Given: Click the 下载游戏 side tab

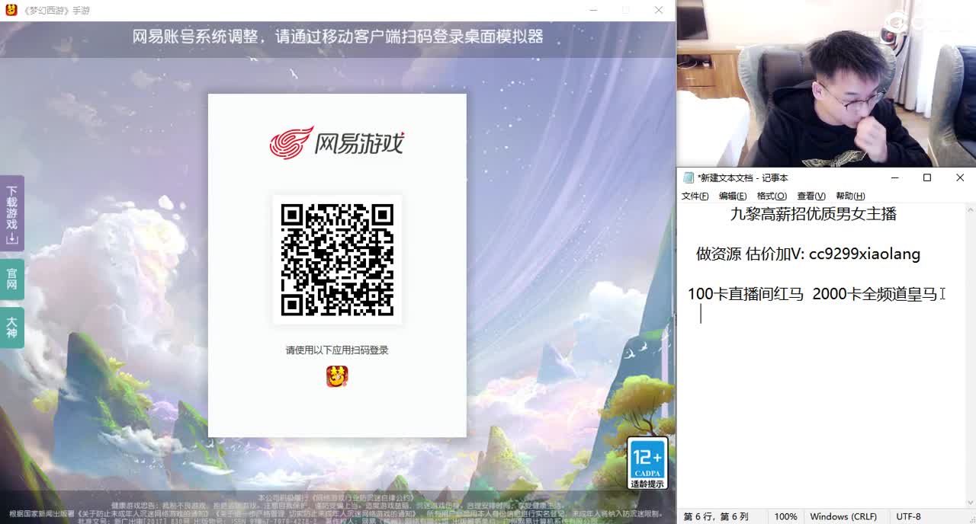Looking at the screenshot, I should (x=11, y=213).
